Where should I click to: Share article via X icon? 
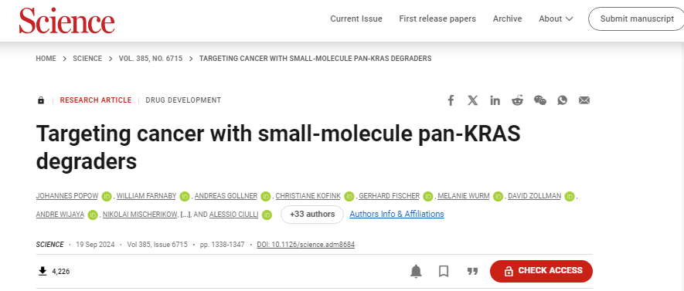click(473, 100)
